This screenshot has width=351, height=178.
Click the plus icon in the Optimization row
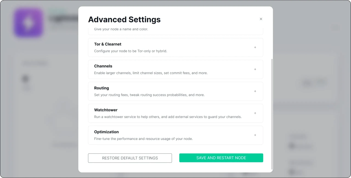pyautogui.click(x=255, y=135)
